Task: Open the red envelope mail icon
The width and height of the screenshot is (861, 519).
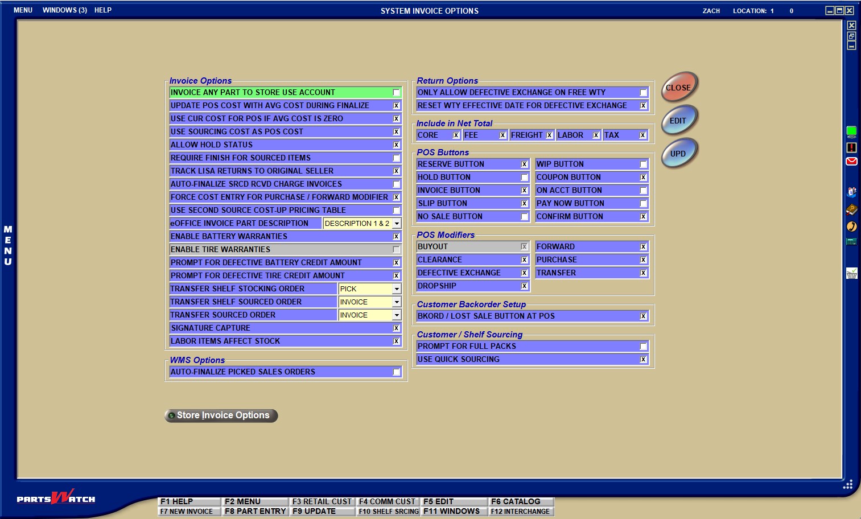Action: [x=851, y=162]
